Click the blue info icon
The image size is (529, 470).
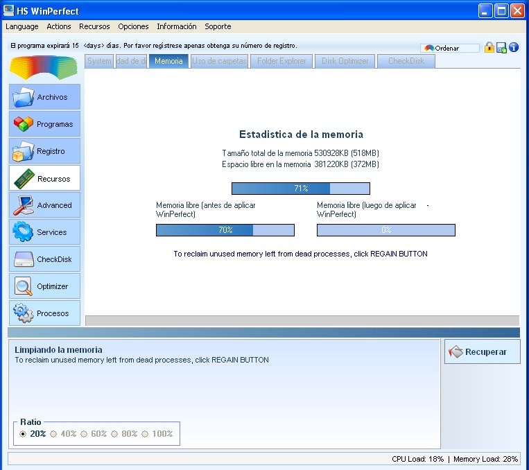(x=514, y=47)
